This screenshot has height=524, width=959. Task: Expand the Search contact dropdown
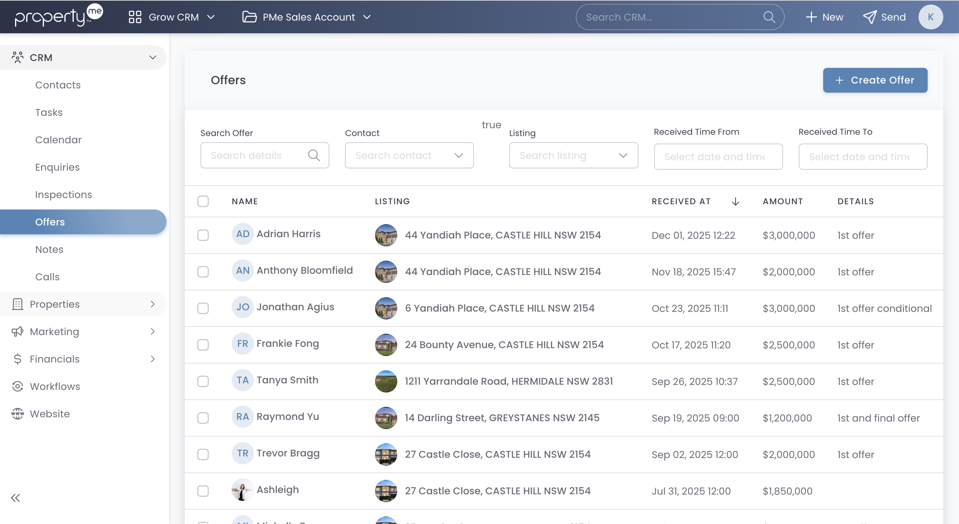458,156
